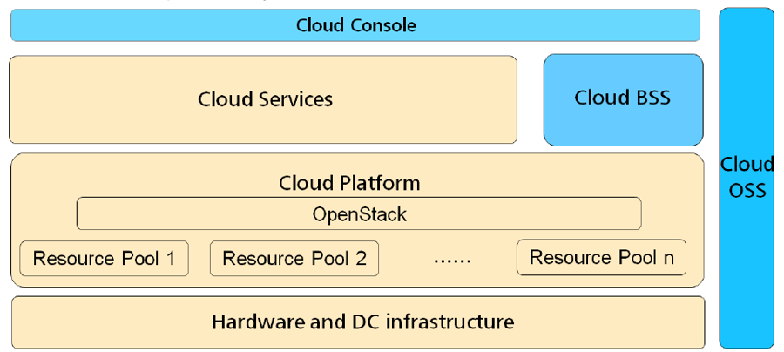The image size is (784, 352).
Task: Click the letter n in Resource Pool n
Action: 667,258
